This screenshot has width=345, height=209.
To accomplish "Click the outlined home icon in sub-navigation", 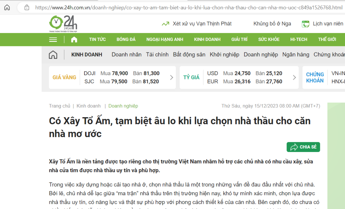I will pos(53,55).
